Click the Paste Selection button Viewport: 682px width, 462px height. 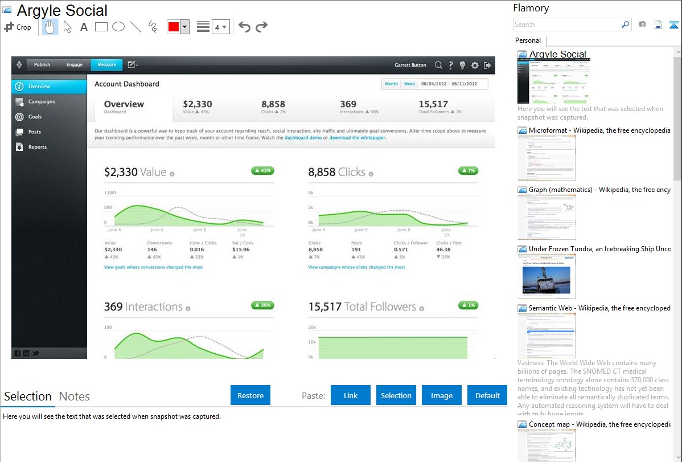[x=396, y=395]
